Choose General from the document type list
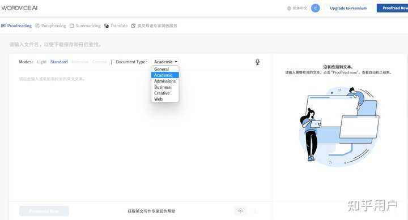Screen dimensions: 408x220 click(165, 69)
